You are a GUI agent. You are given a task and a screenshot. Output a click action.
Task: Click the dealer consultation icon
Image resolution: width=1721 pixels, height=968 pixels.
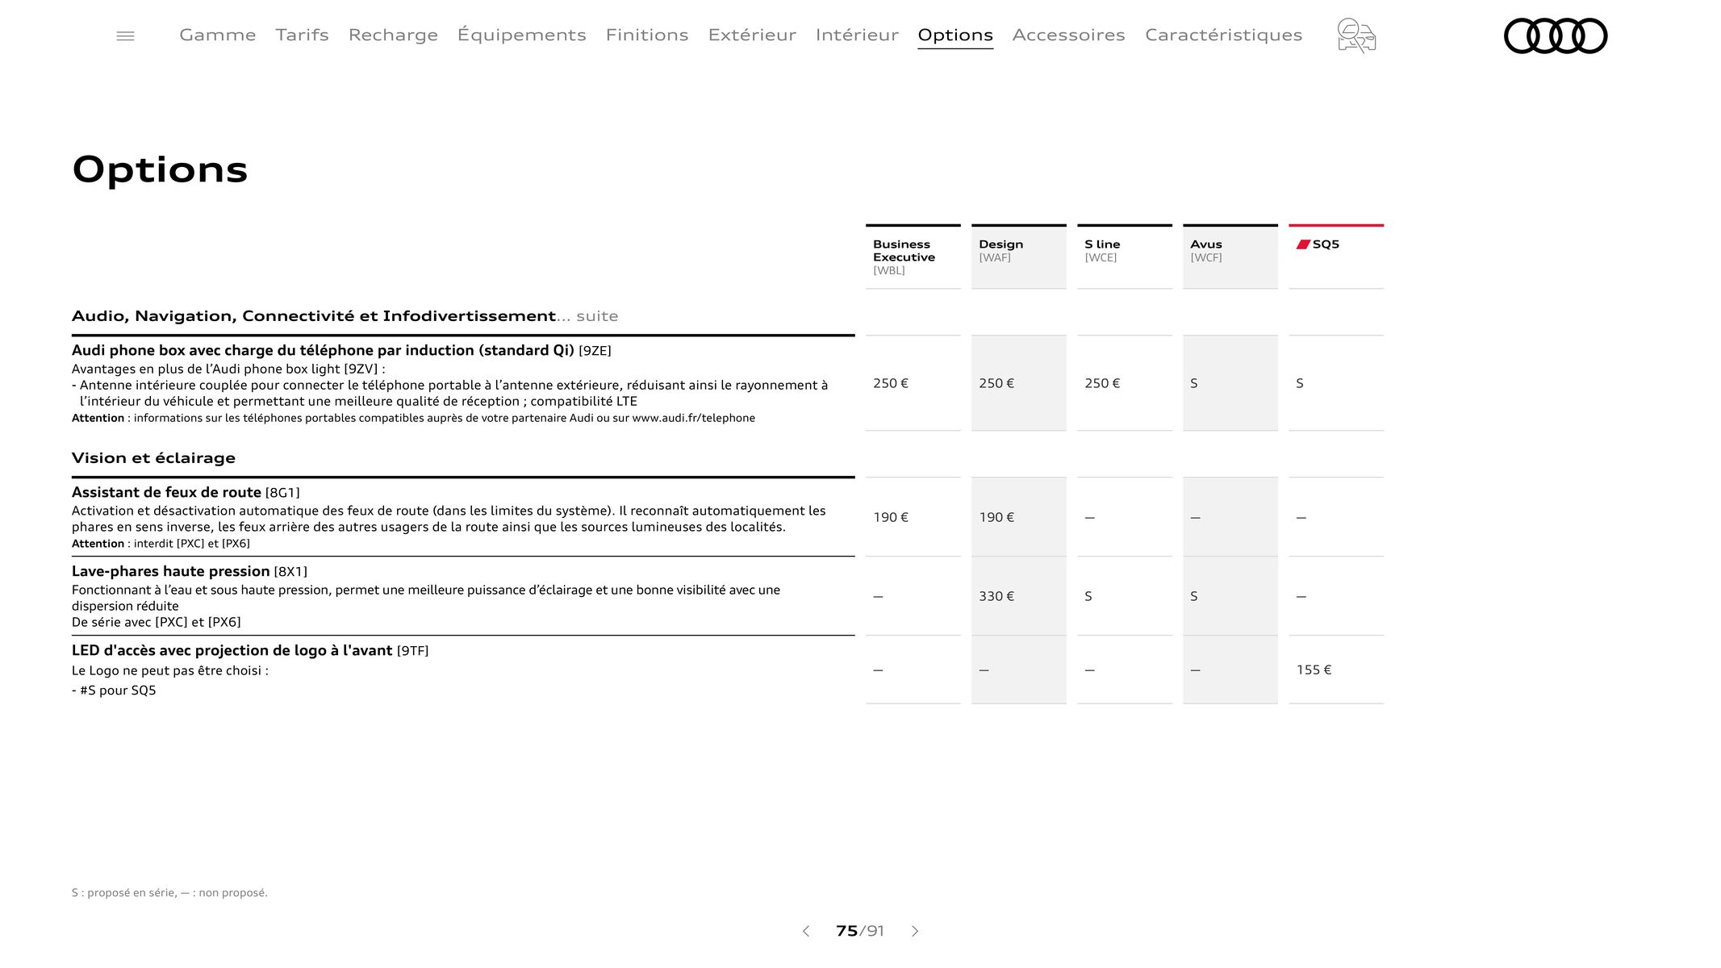point(1356,35)
